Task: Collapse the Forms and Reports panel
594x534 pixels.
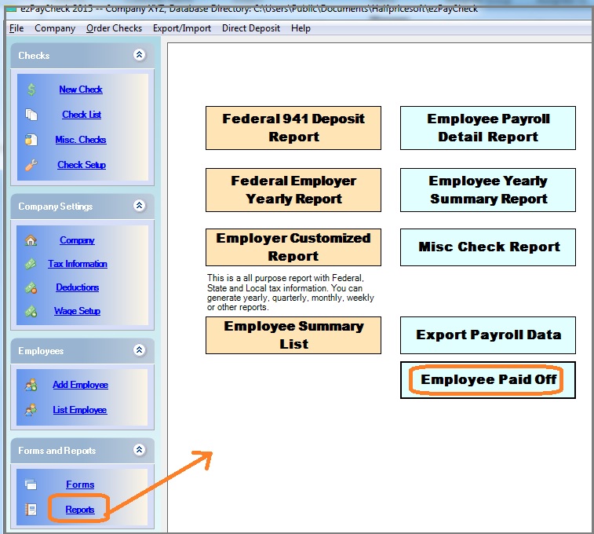Action: click(140, 451)
